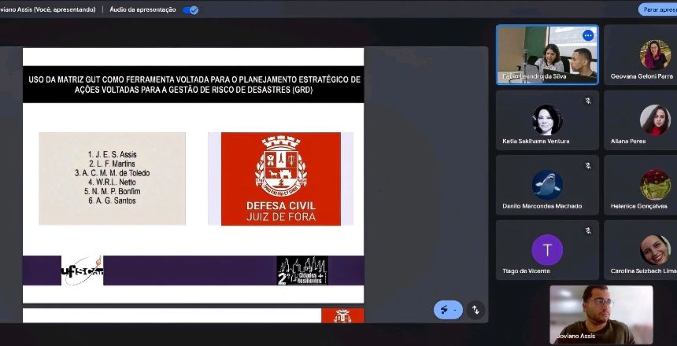
Task: Click the slide title about Matriz GUT
Action: [194, 85]
